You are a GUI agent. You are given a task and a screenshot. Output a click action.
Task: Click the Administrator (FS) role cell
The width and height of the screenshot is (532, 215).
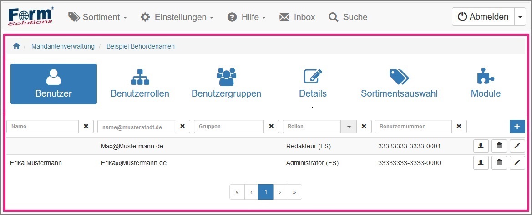coord(313,163)
